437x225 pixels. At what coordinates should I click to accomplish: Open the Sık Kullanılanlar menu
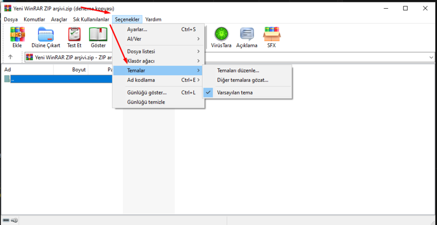point(91,19)
